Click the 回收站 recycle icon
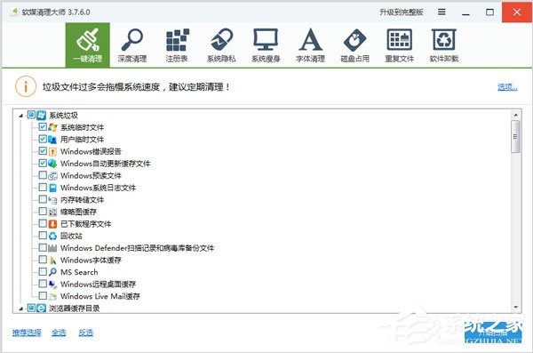This screenshot has width=533, height=353. pos(52,236)
